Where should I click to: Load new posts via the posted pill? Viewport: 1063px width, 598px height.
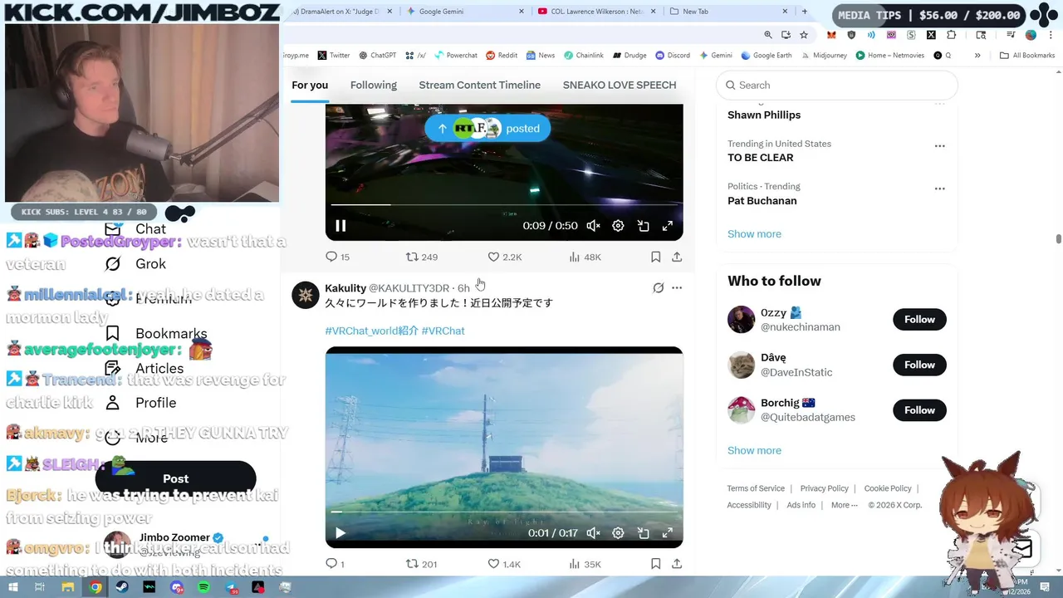click(x=487, y=128)
